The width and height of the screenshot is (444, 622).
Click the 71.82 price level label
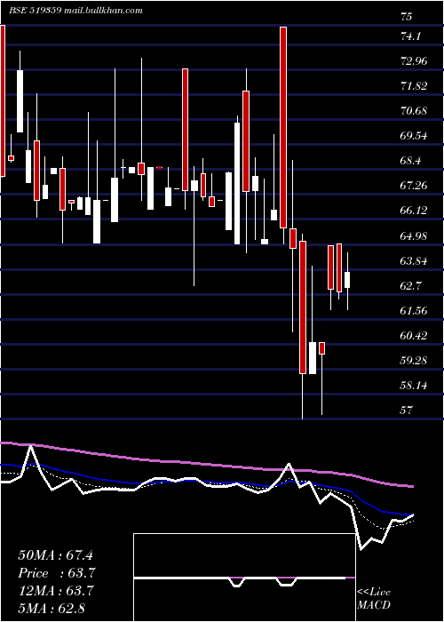[415, 86]
